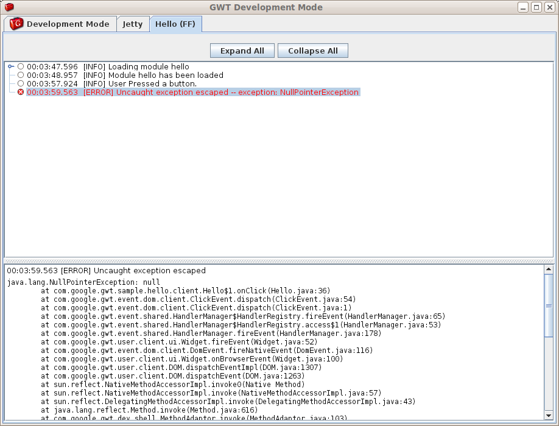The image size is (559, 426).
Task: Click the stack trace vertical scrollbar thumb
Action: coord(549,306)
